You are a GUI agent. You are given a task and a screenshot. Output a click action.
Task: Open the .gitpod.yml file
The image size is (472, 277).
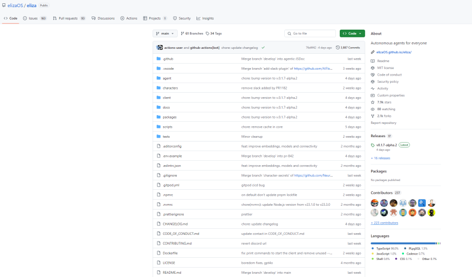(x=171, y=185)
